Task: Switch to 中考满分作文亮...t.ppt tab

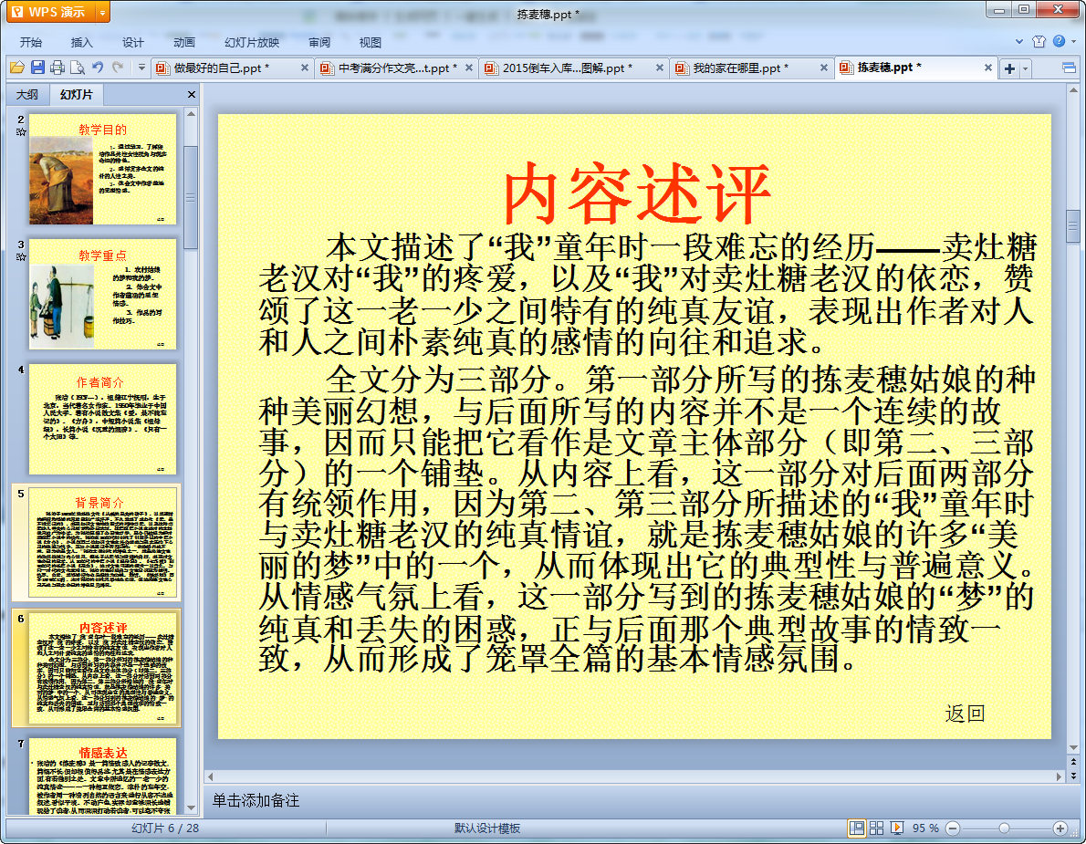Action: point(398,68)
